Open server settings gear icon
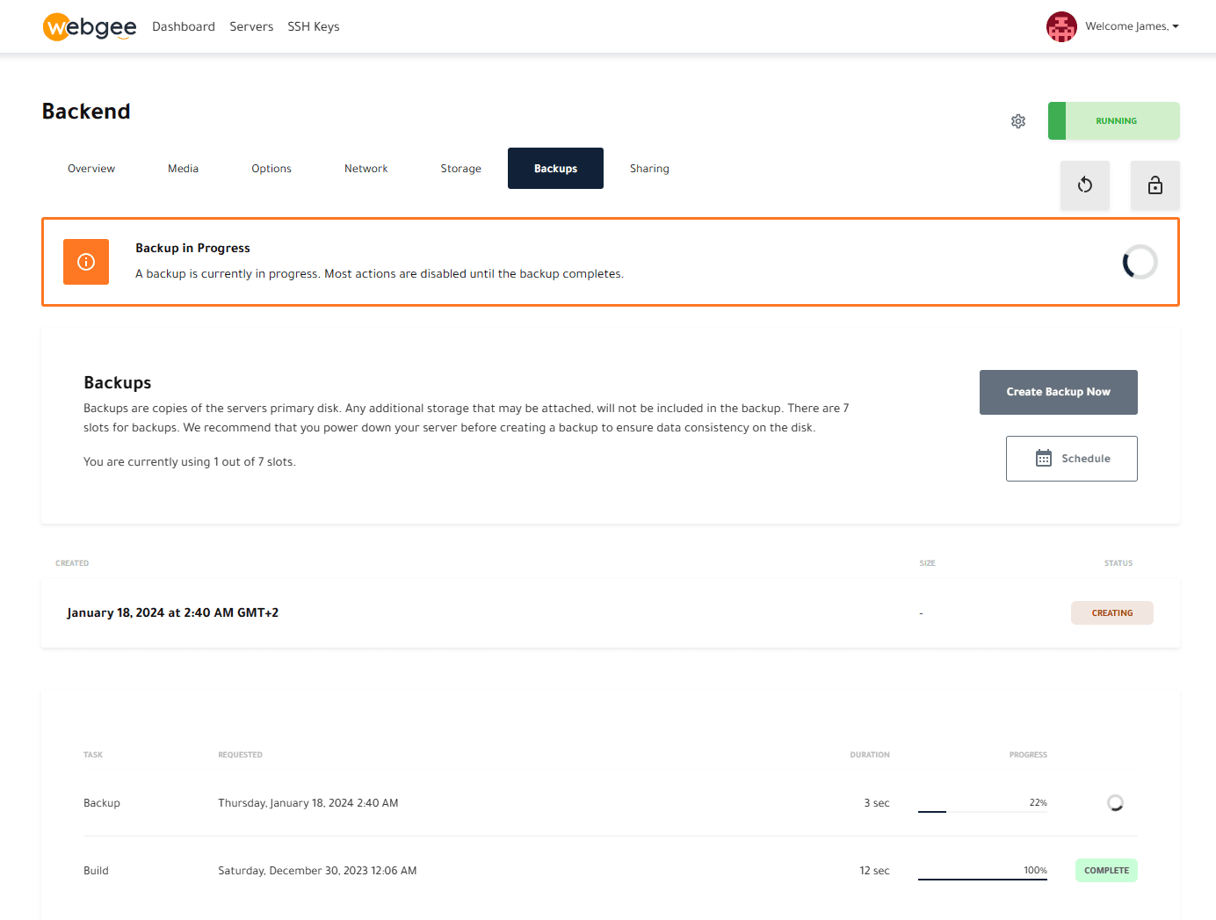Screen dimensions: 1216x920 click(x=1018, y=121)
